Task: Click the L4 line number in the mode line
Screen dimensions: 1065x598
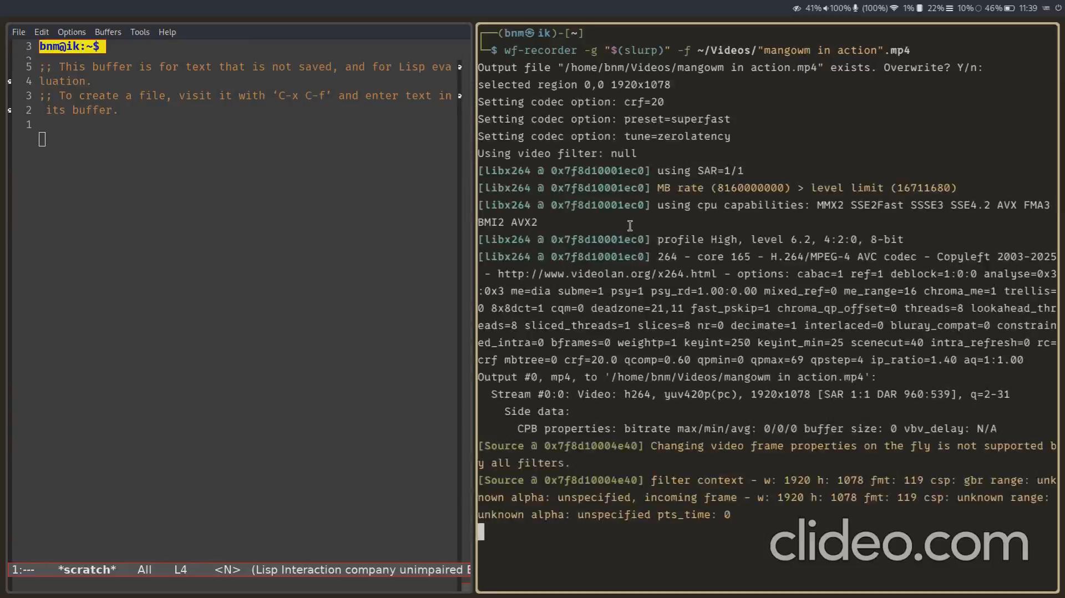Action: (x=180, y=570)
